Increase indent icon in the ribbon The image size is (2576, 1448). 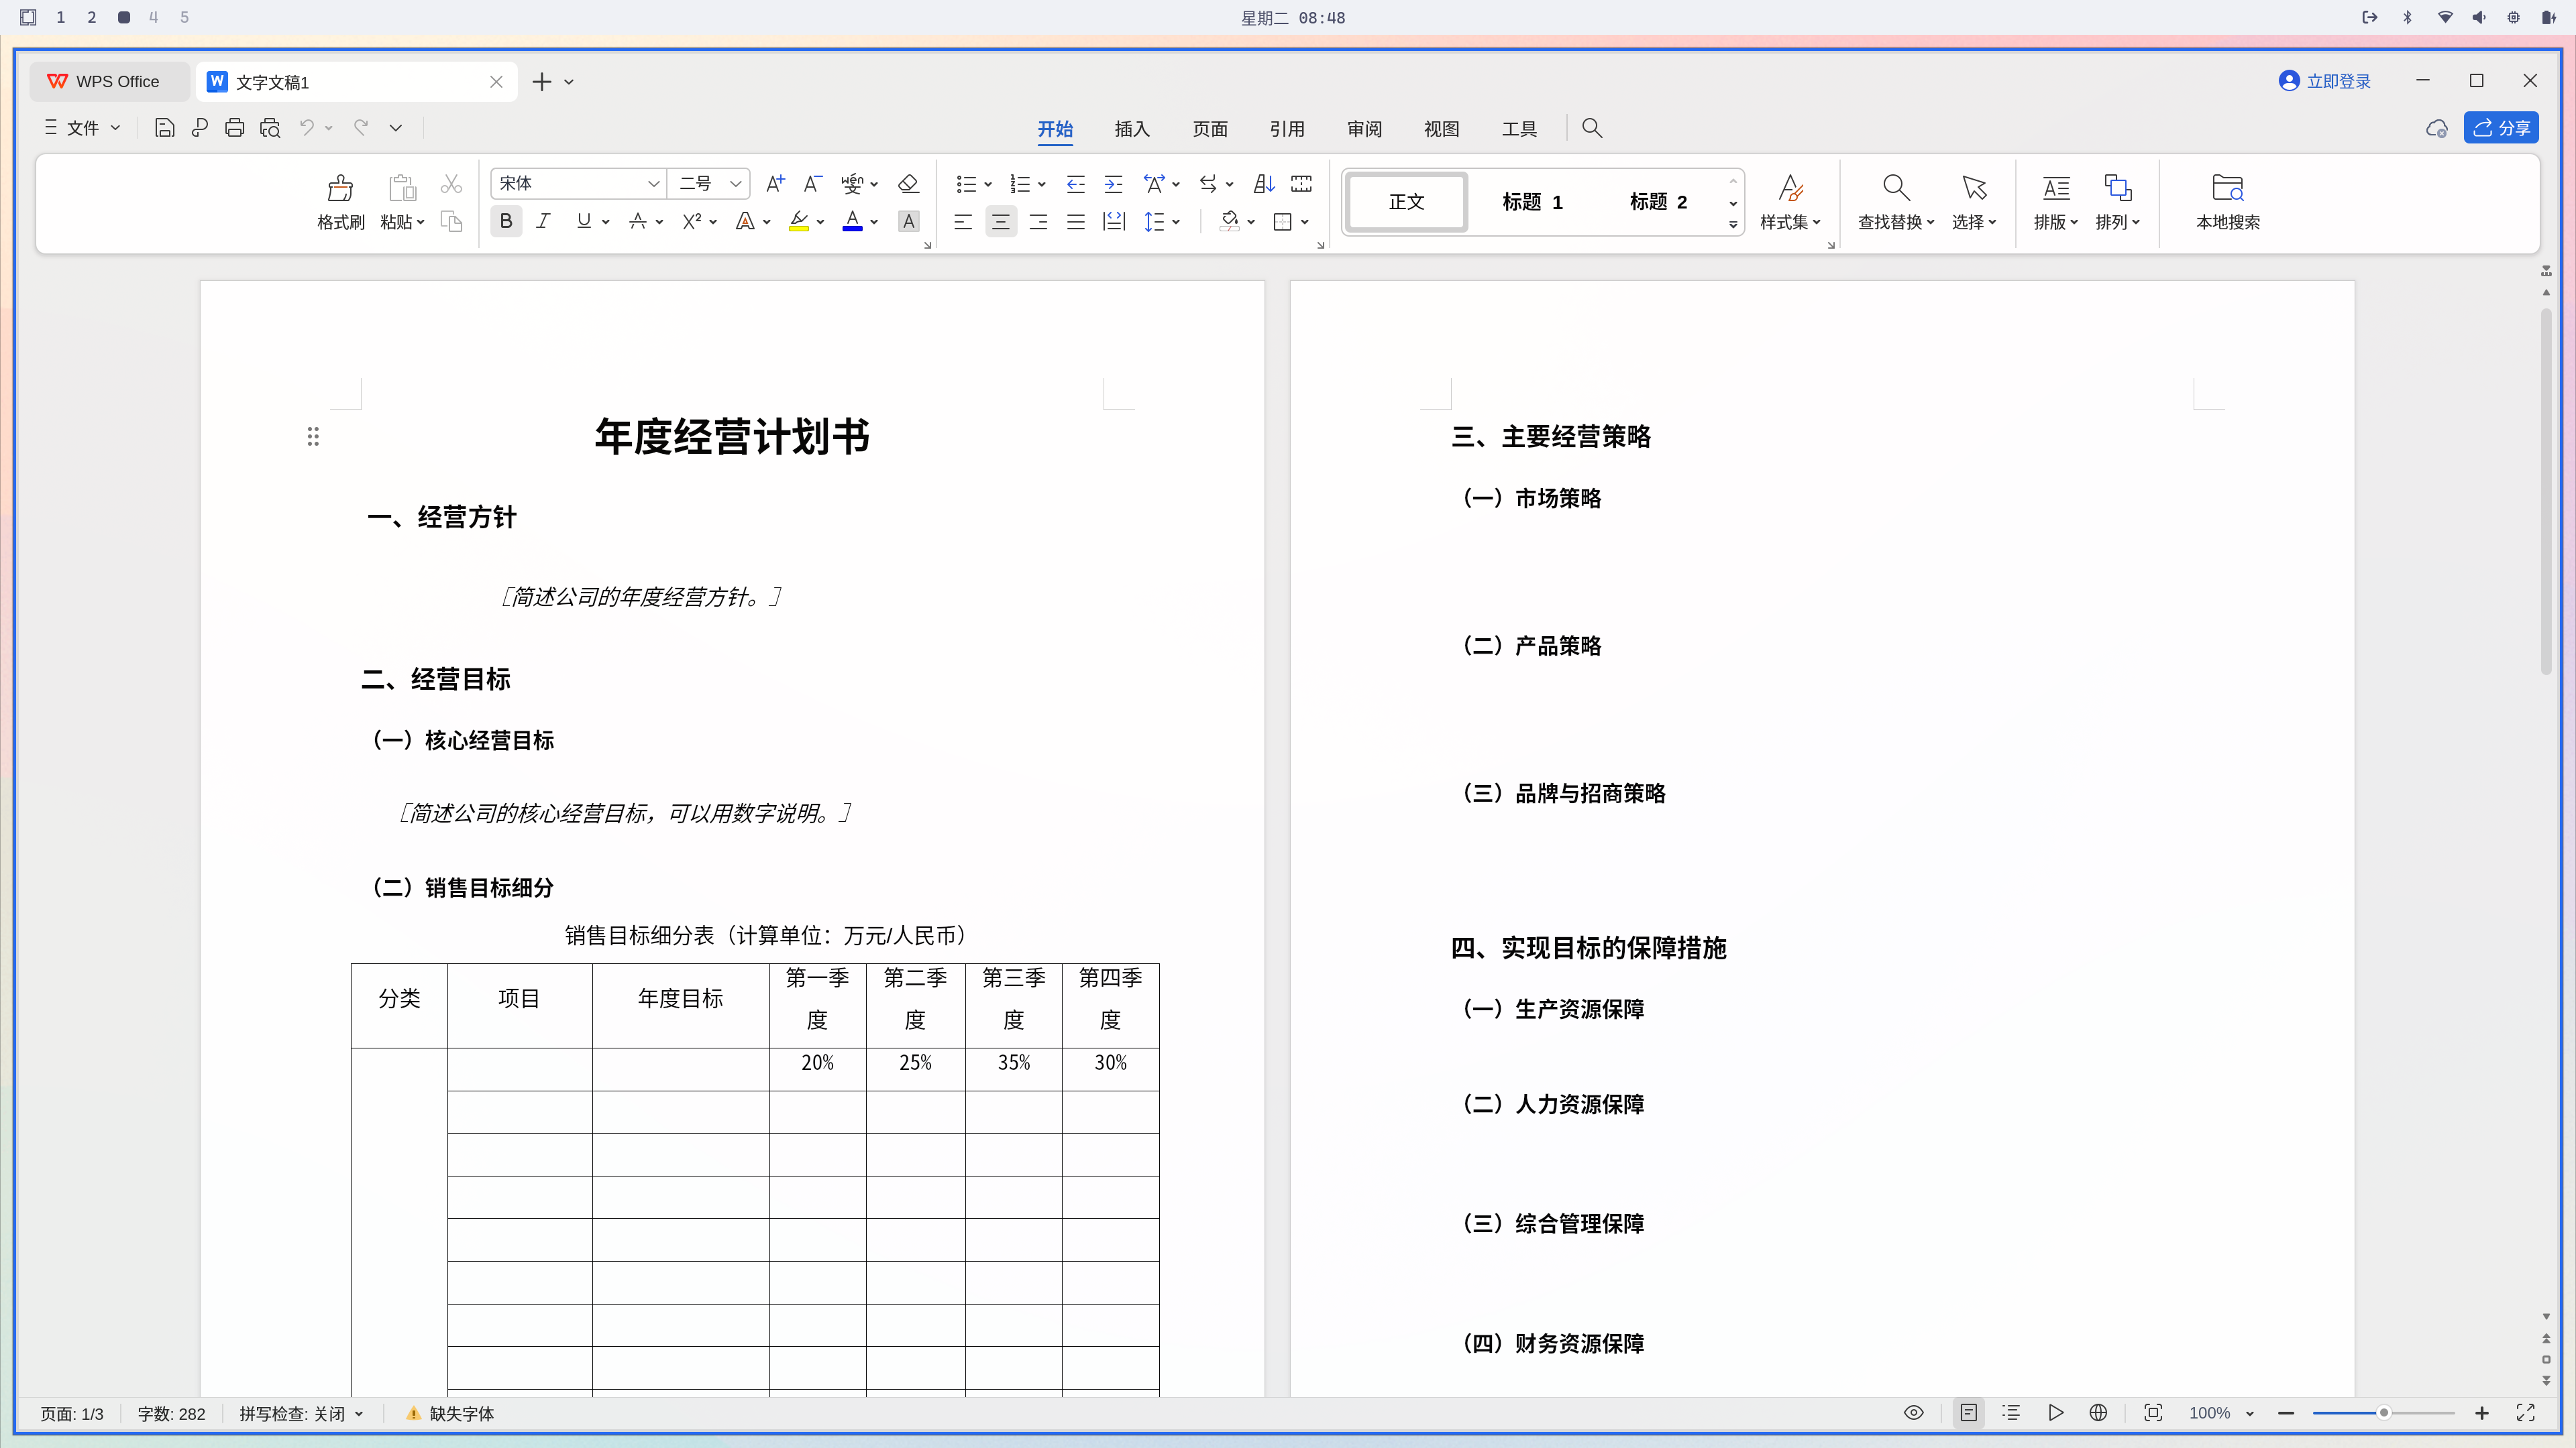(1113, 184)
